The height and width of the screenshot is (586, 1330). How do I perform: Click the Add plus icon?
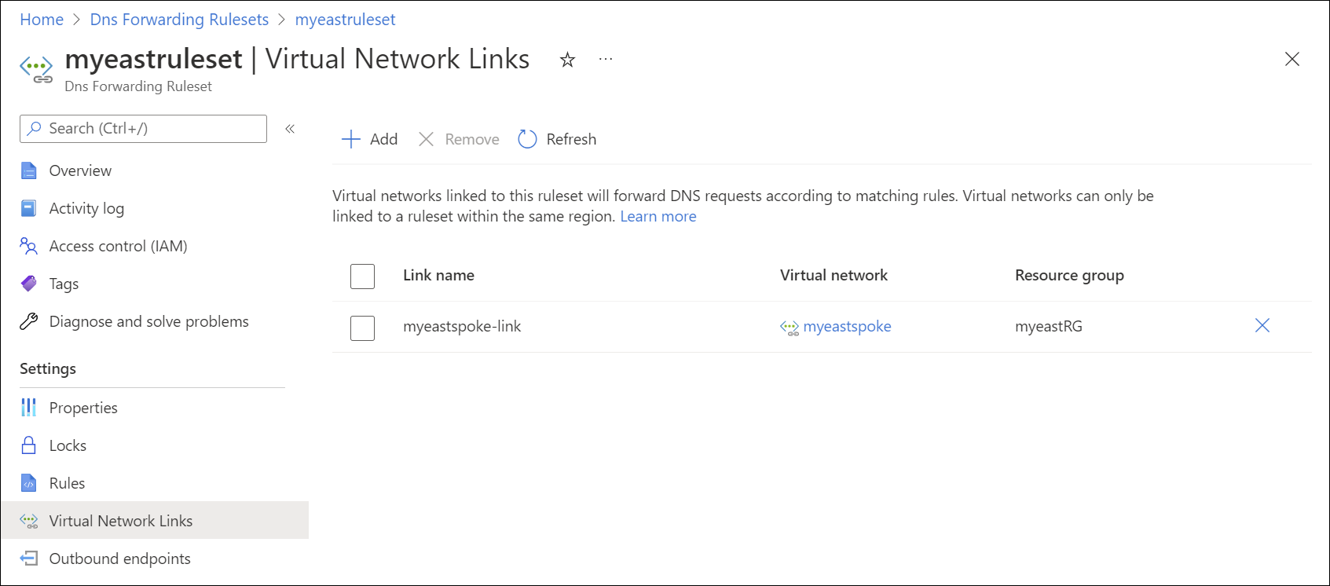click(351, 139)
